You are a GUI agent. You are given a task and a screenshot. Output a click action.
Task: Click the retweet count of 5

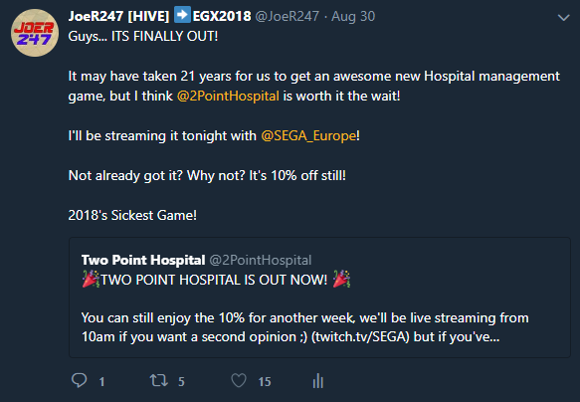[x=181, y=382]
